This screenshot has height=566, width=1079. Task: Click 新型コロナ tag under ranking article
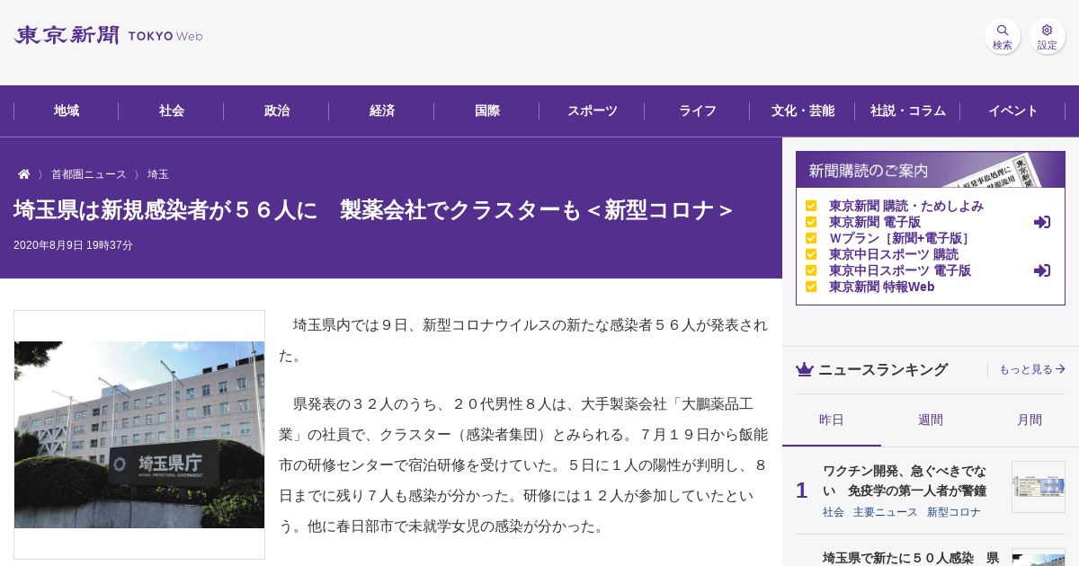pyautogui.click(x=954, y=512)
